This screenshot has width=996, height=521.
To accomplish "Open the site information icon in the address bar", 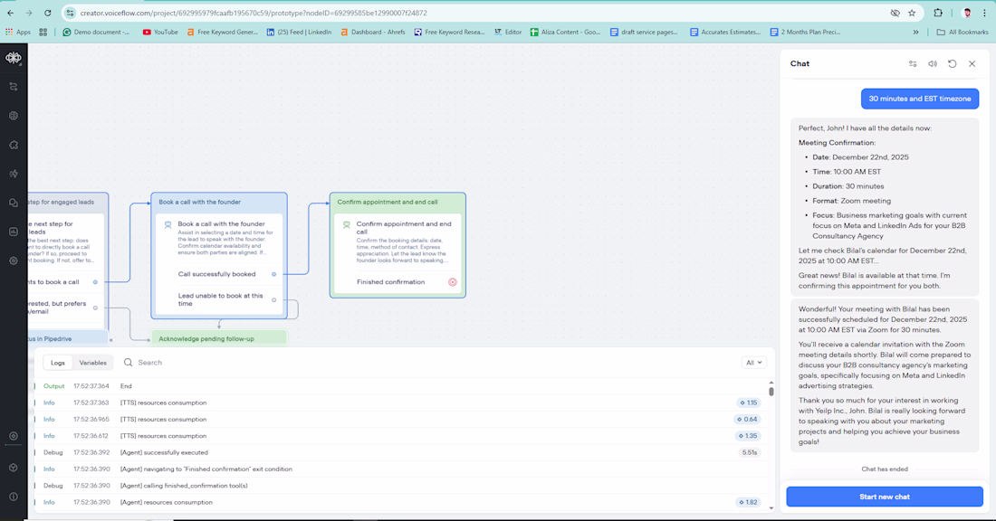I will click(71, 13).
